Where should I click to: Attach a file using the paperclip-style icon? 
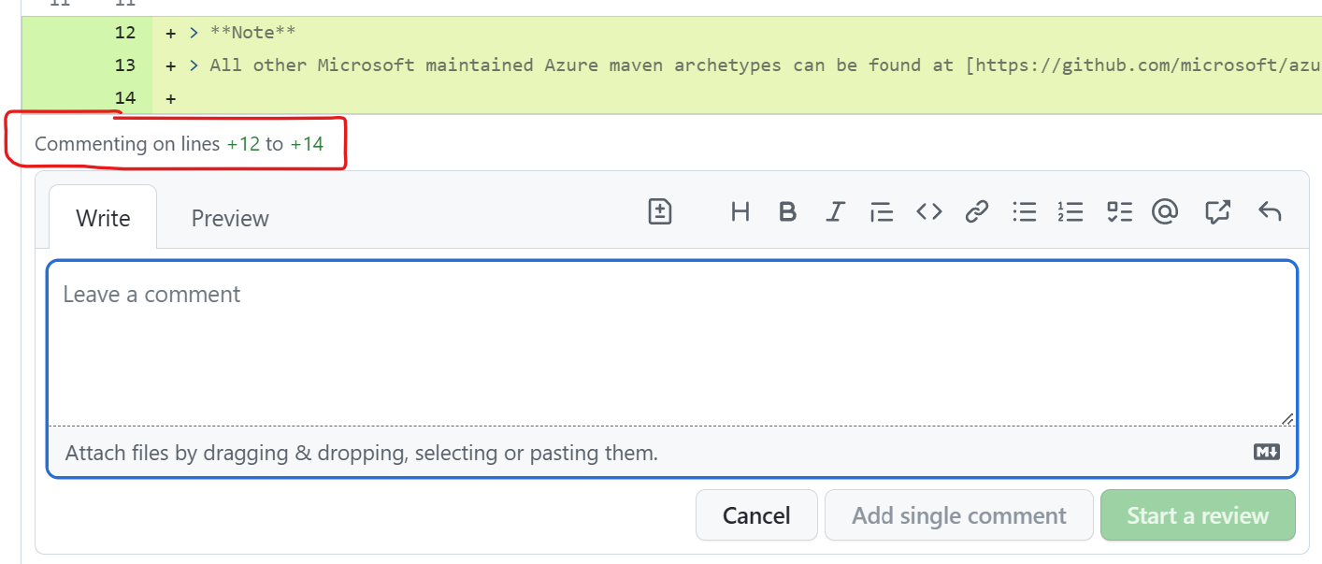coord(659,212)
